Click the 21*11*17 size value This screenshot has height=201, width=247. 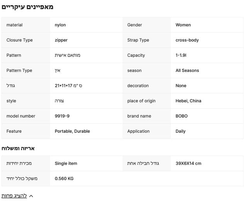point(68,85)
